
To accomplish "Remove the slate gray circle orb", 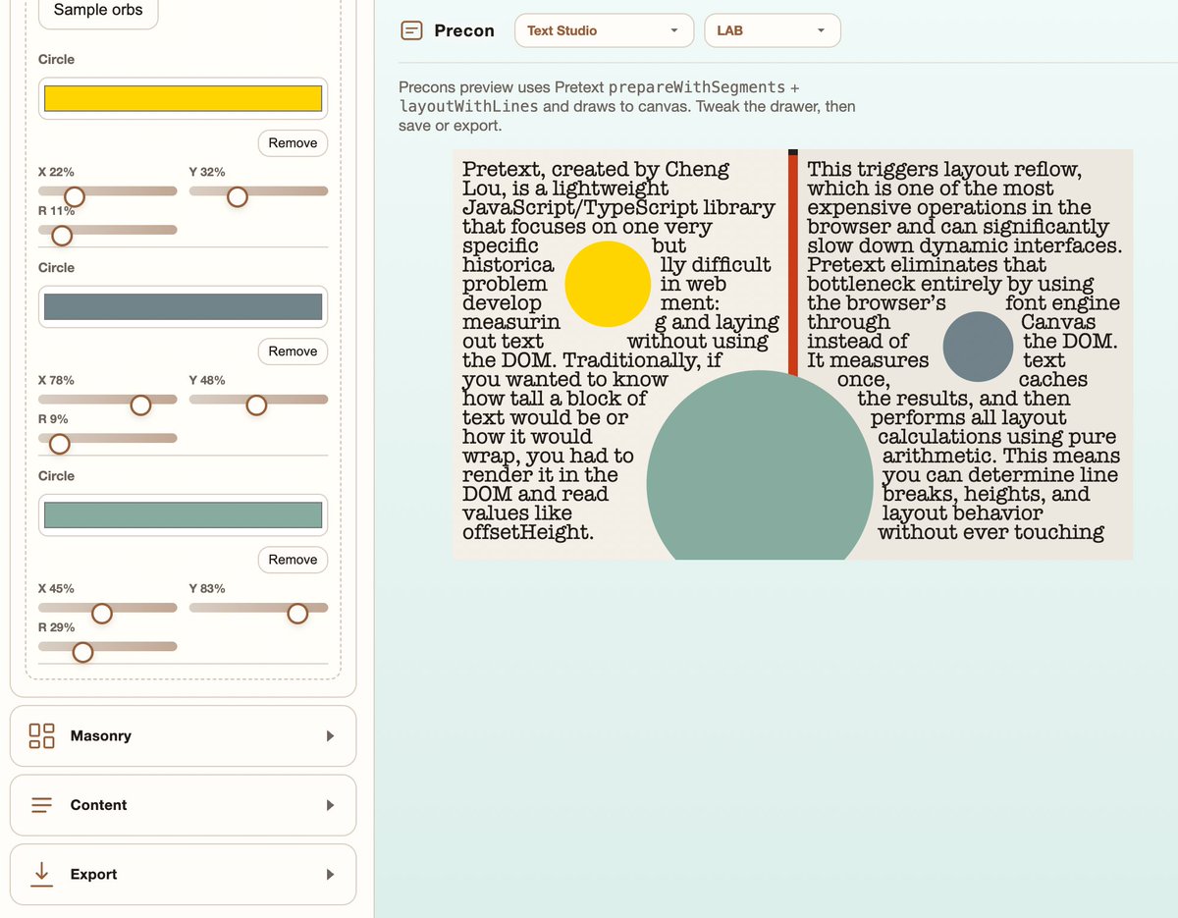I will [293, 351].
